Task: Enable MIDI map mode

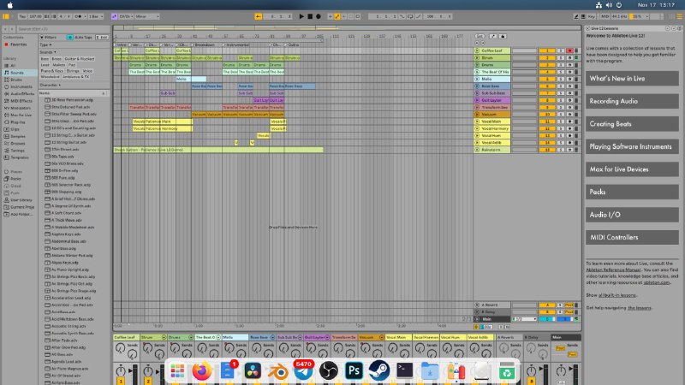Action: tap(605, 16)
